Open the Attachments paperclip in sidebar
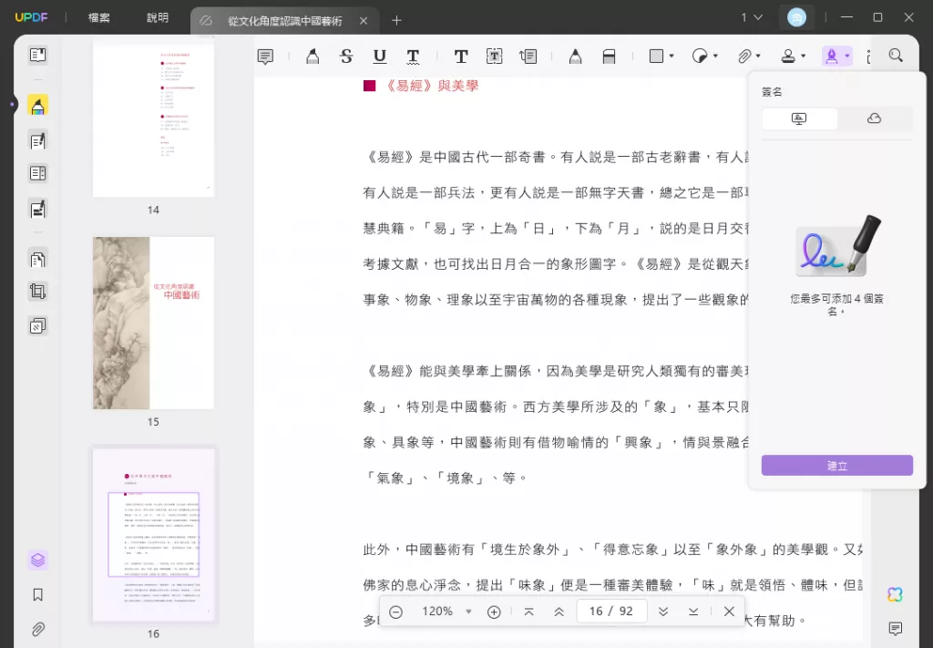This screenshot has height=648, width=933. [37, 629]
